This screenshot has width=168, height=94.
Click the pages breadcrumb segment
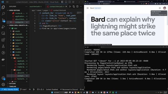[x=46, y=10]
